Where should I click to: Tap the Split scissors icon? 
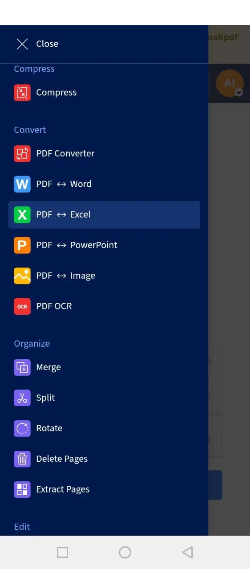pos(22,398)
